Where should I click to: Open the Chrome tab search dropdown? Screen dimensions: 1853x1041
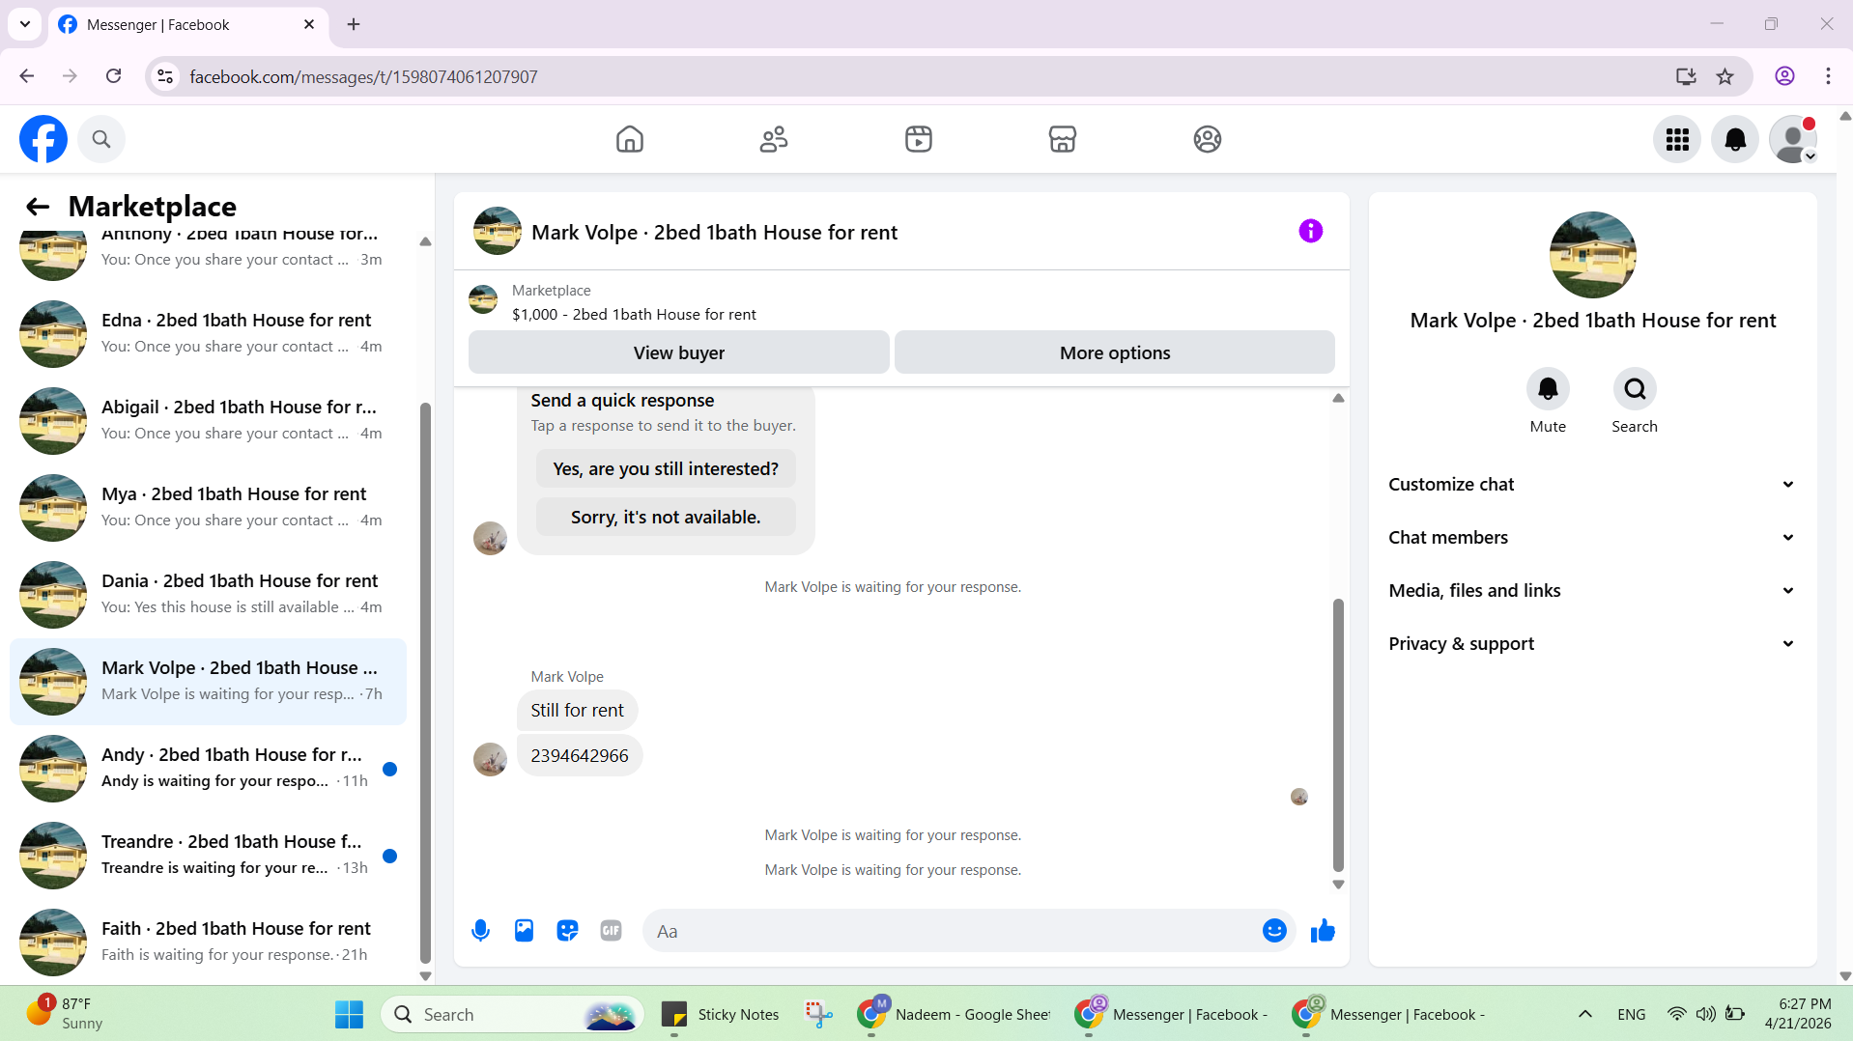click(x=25, y=24)
